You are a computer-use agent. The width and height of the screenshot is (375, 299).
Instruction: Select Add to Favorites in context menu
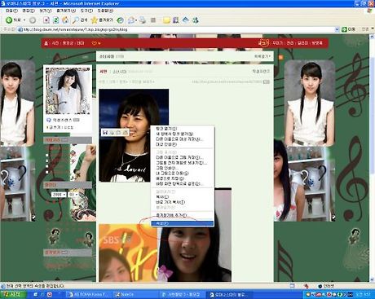click(182, 215)
